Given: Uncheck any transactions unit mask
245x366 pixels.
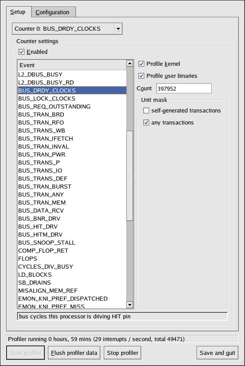Looking at the screenshot, I should tap(146, 123).
